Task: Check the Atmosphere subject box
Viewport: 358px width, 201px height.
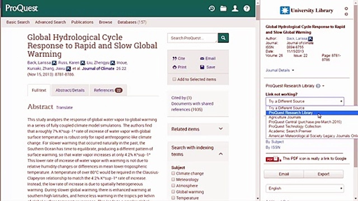Action: (173, 186)
